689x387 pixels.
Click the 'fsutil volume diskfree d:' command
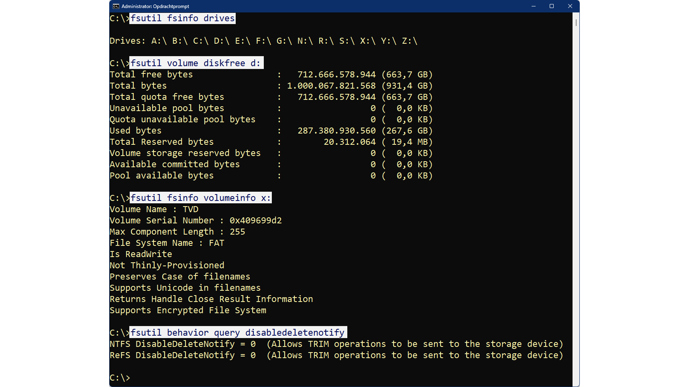[196, 63]
